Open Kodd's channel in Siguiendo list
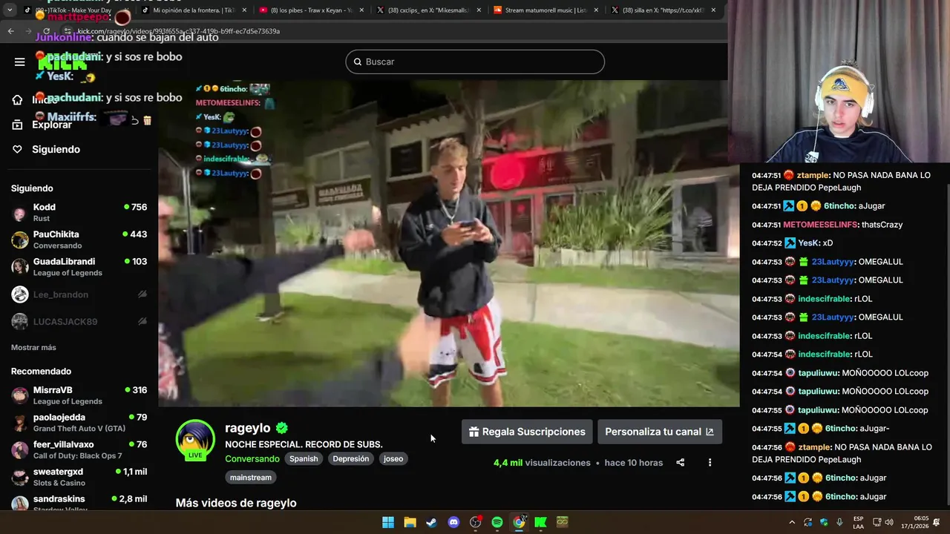This screenshot has width=950, height=534. pos(79,213)
